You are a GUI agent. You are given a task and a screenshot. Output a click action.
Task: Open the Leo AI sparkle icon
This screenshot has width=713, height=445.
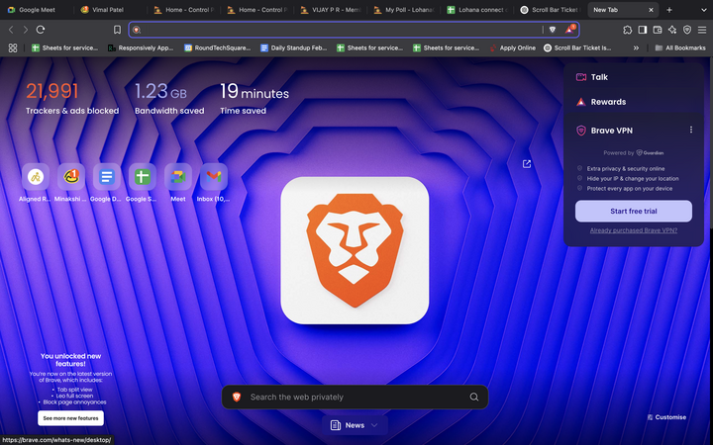(x=672, y=30)
